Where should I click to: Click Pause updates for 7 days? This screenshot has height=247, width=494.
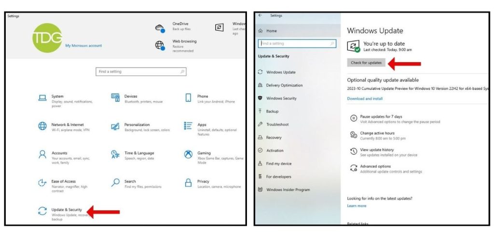point(381,117)
